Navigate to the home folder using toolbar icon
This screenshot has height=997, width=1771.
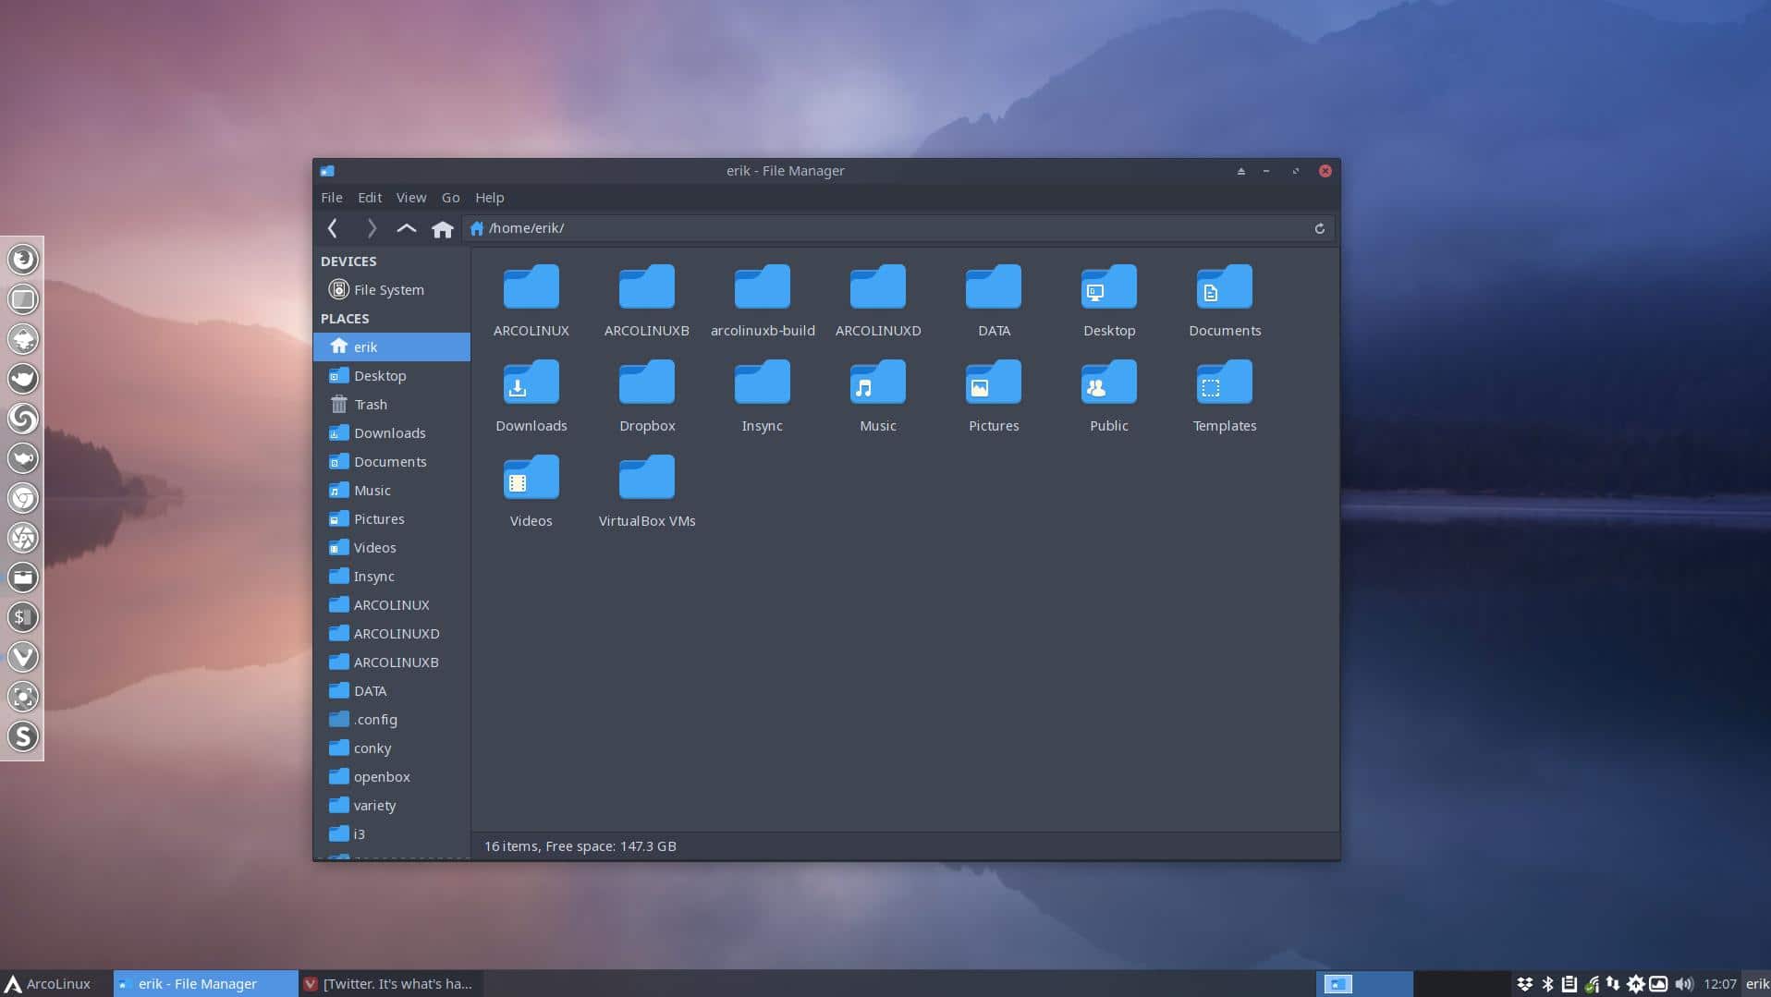(443, 228)
